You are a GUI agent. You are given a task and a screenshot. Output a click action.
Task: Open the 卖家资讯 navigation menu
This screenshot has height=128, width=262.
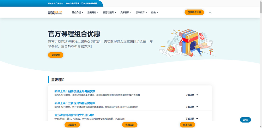tap(126, 12)
